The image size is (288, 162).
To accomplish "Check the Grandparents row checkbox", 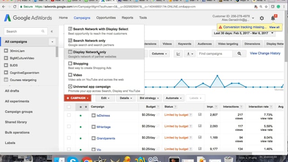I will 69,138.
